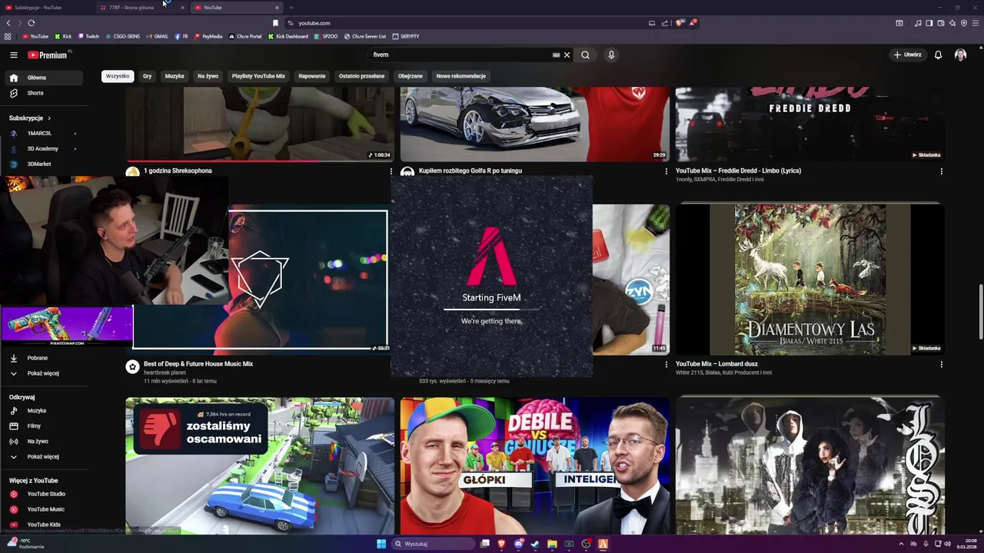This screenshot has width=984, height=553.
Task: Go back in browser history
Action: pyautogui.click(x=8, y=23)
